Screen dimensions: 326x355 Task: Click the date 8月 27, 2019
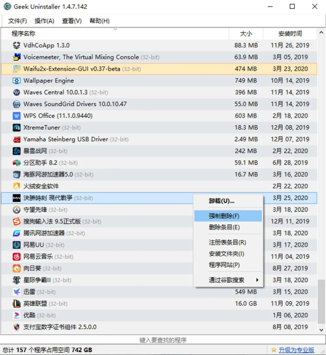click(x=290, y=269)
